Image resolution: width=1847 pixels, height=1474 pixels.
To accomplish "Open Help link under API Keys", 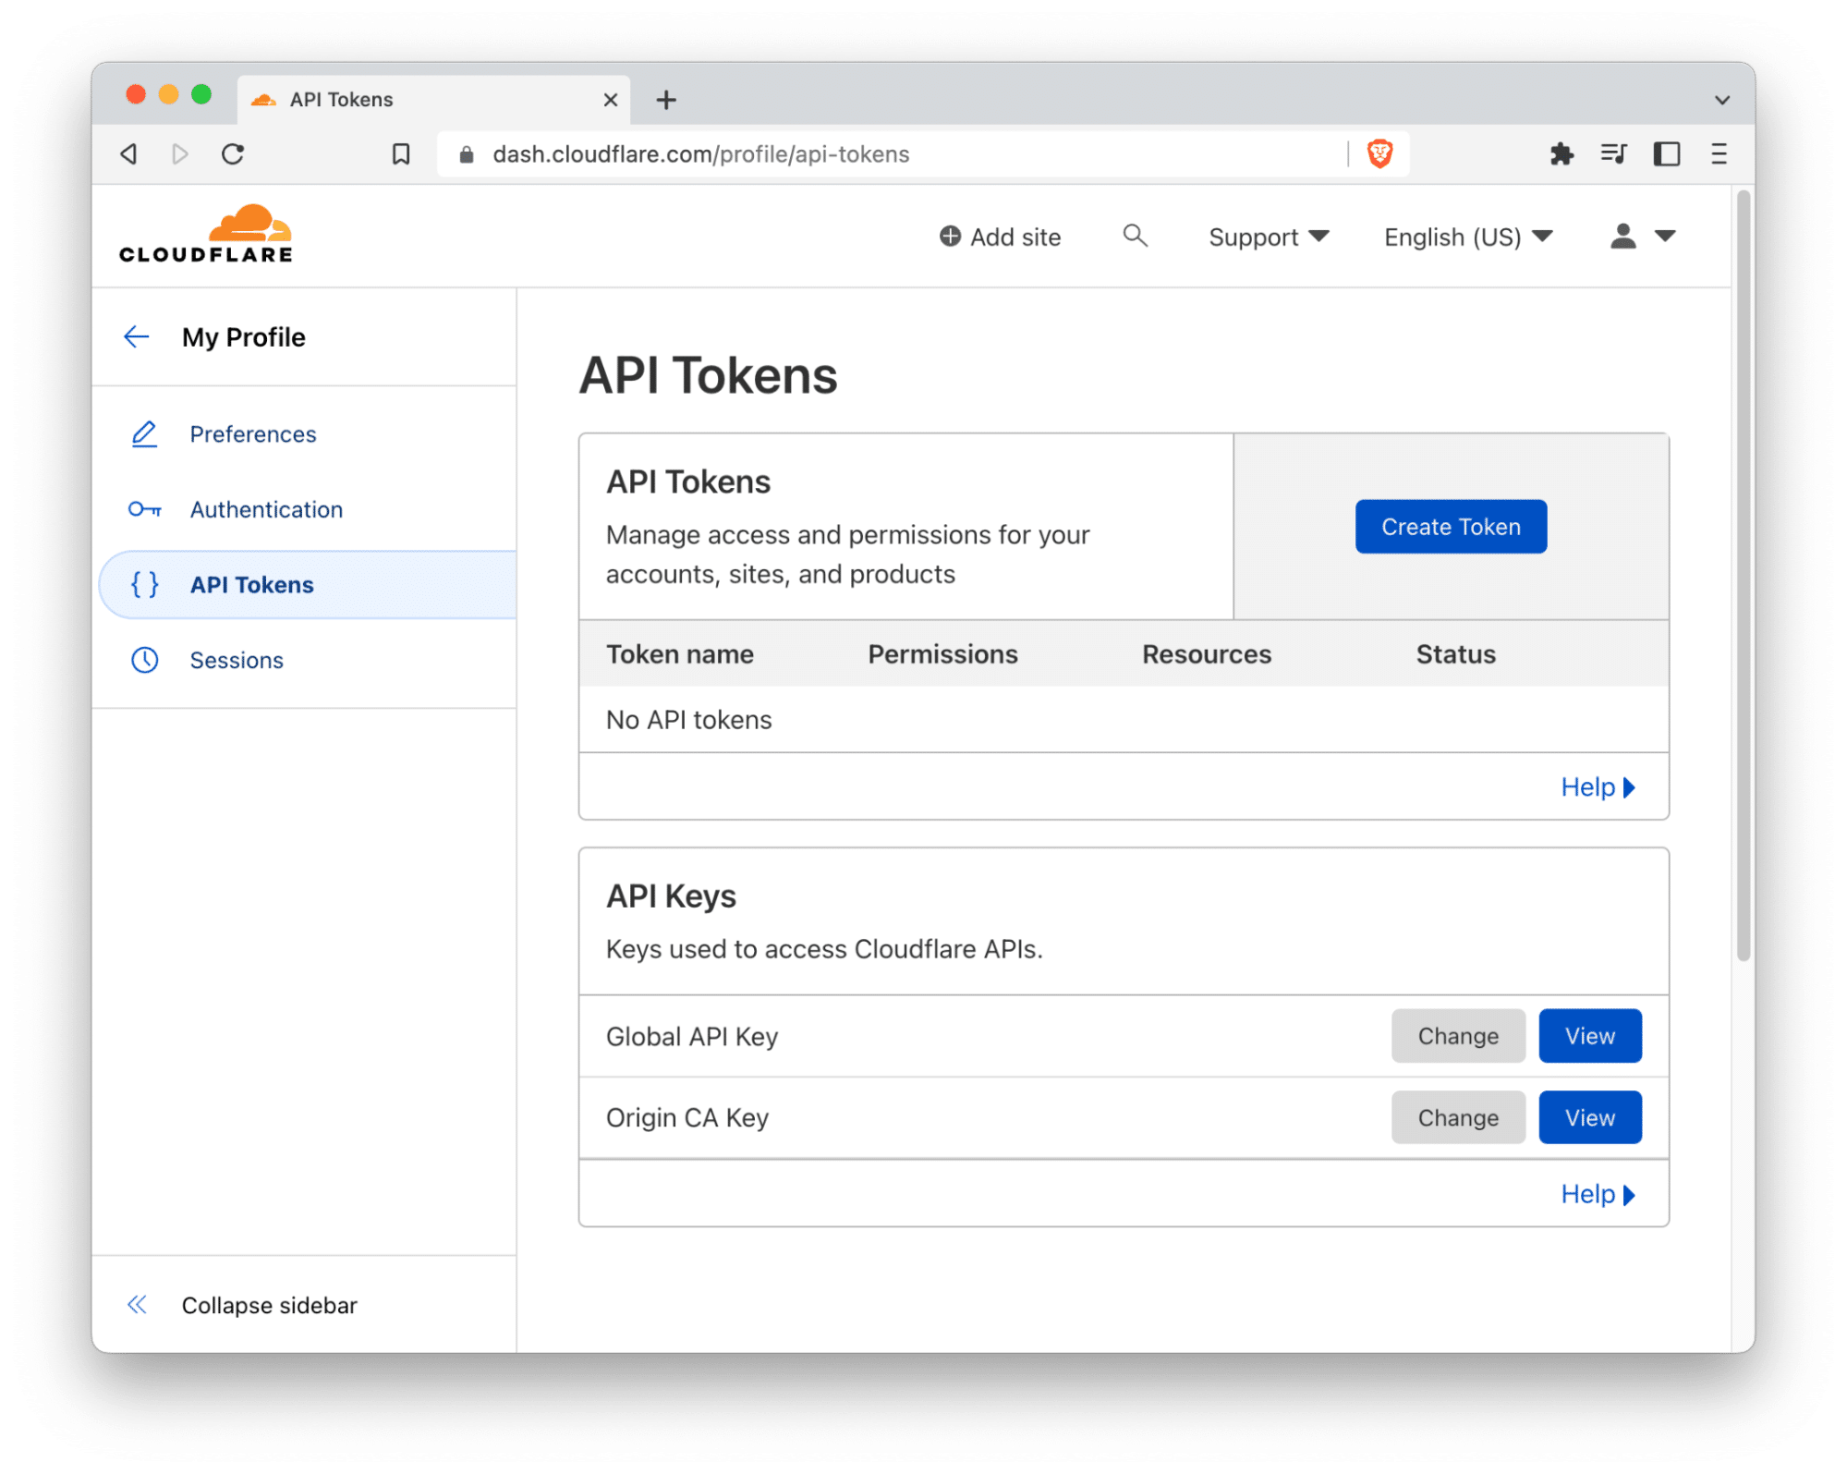I will 1598,1194.
